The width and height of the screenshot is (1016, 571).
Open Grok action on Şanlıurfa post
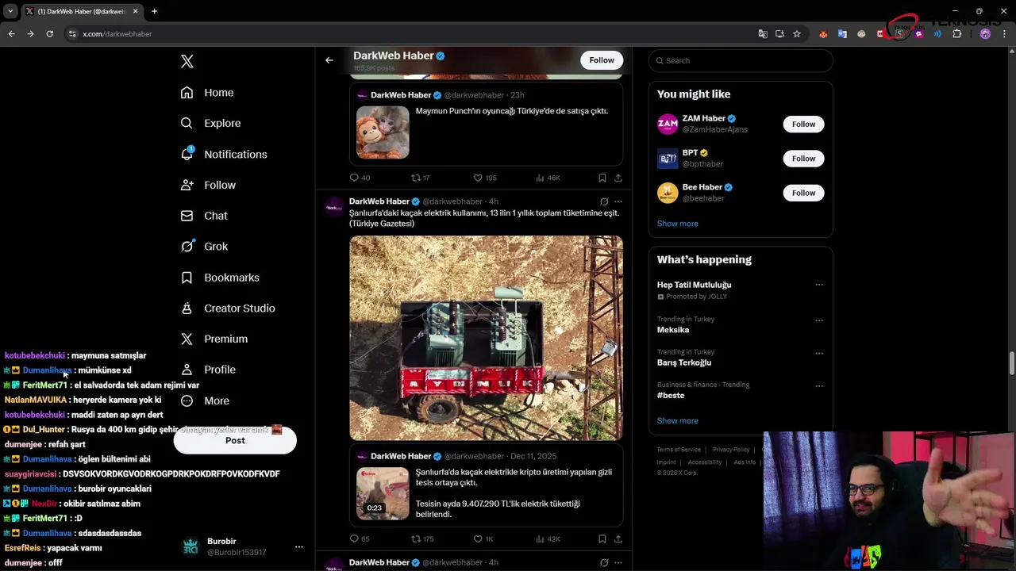(604, 201)
